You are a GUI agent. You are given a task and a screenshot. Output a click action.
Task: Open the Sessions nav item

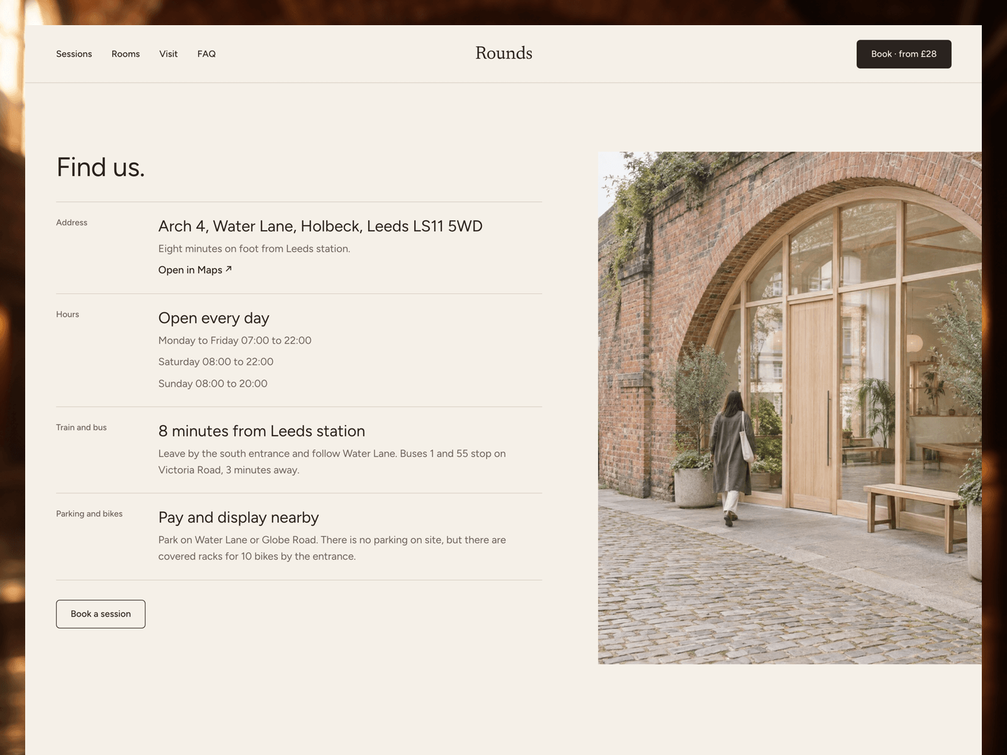coord(74,54)
